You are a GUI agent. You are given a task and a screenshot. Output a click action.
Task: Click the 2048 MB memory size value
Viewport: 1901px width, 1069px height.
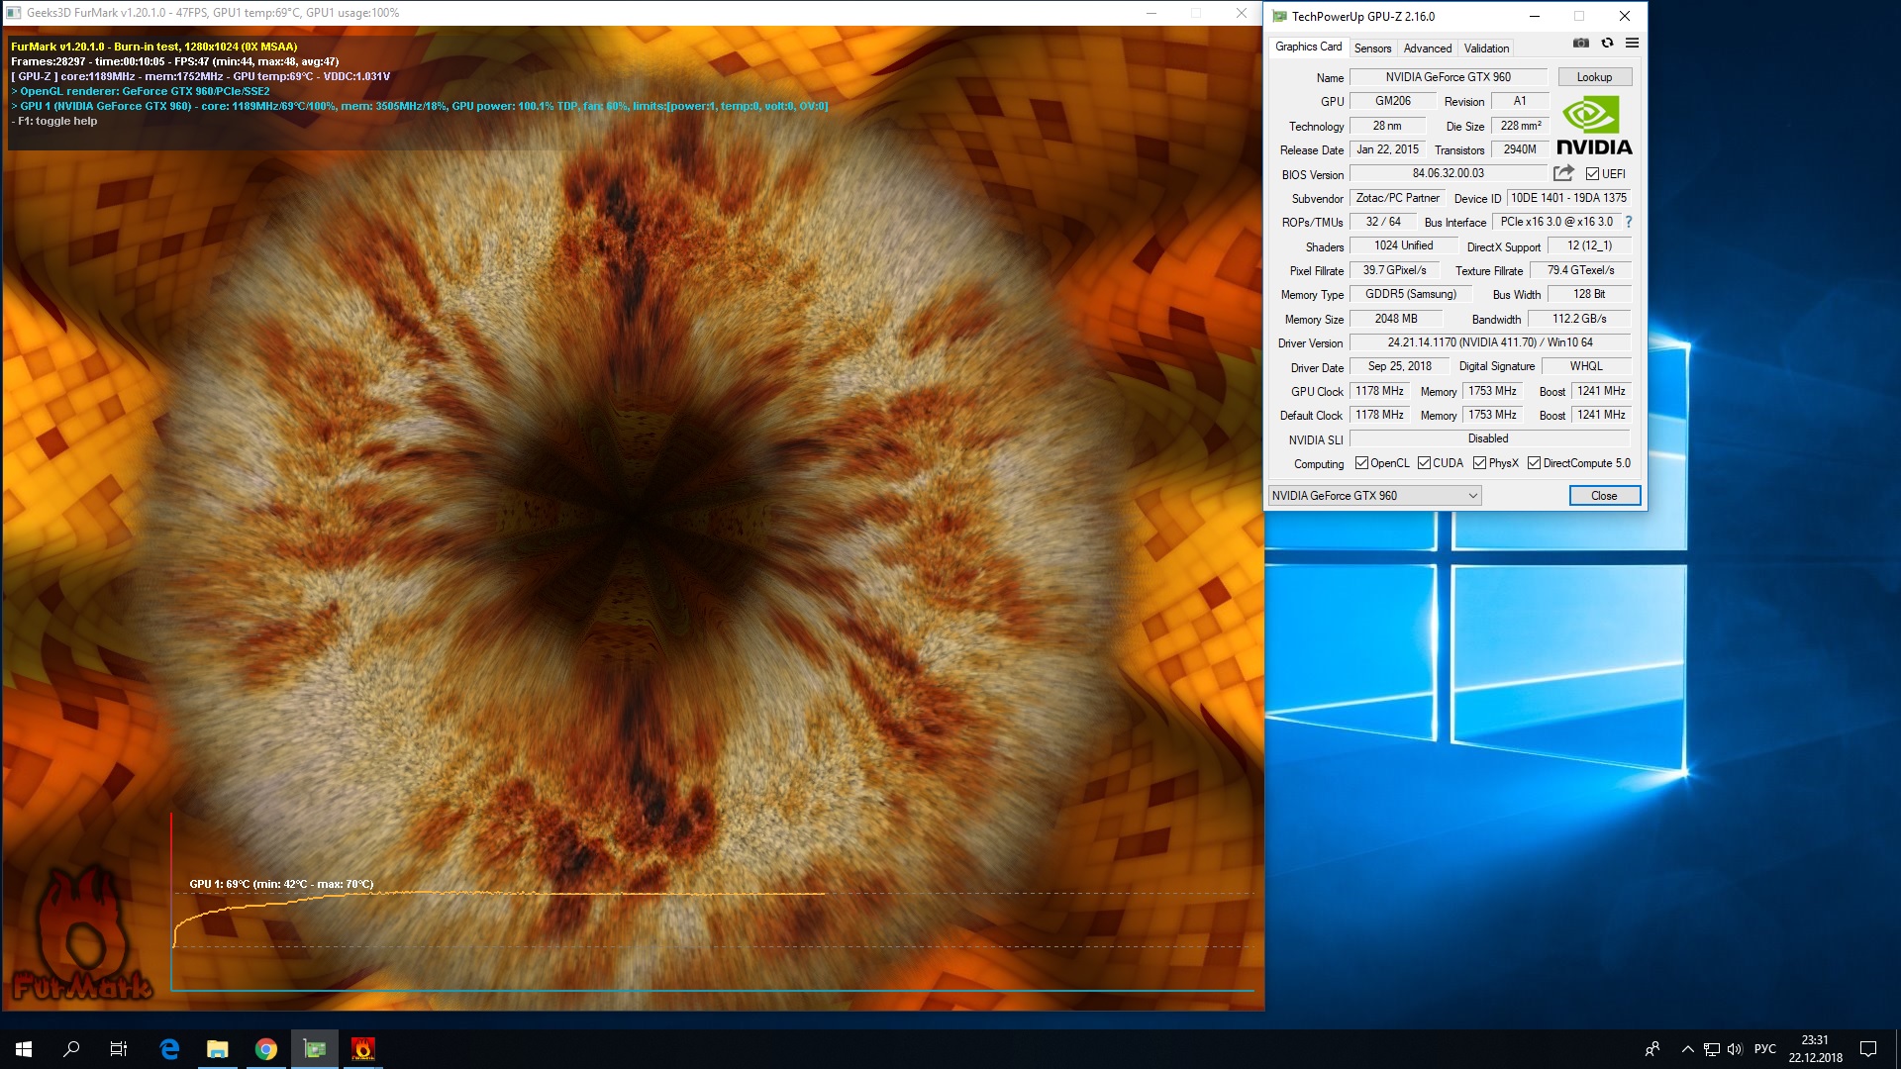point(1395,319)
